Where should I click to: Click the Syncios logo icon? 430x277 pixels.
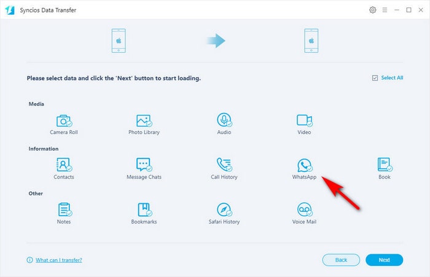pos(10,10)
